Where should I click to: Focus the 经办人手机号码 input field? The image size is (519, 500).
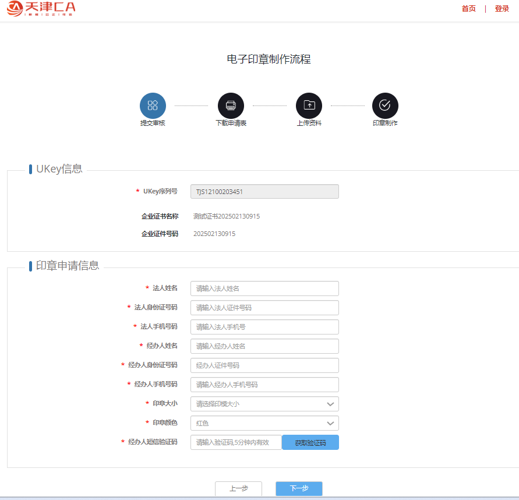(x=264, y=385)
